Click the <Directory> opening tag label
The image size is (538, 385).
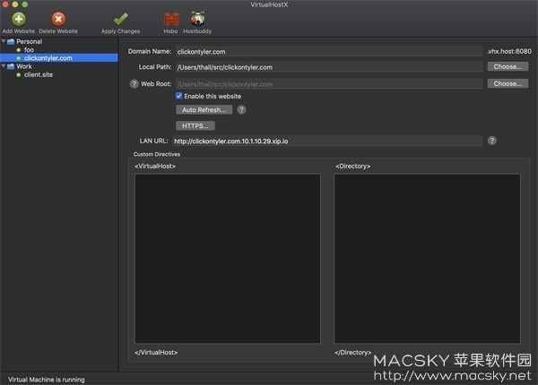(353, 167)
